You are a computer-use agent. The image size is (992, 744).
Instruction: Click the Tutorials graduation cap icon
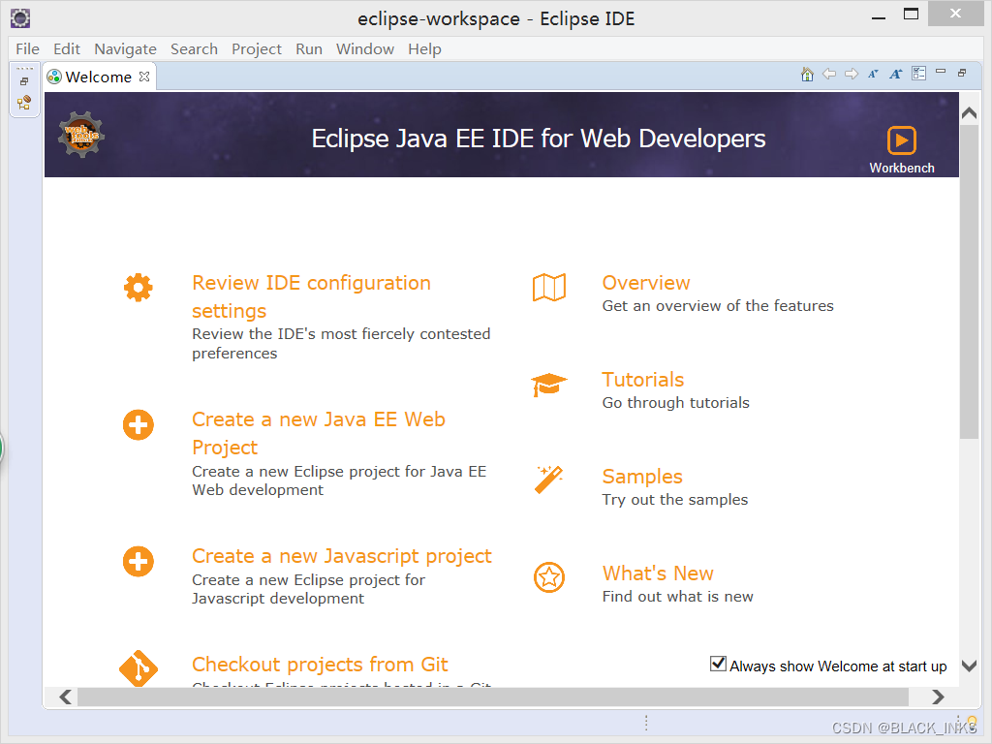(x=549, y=385)
